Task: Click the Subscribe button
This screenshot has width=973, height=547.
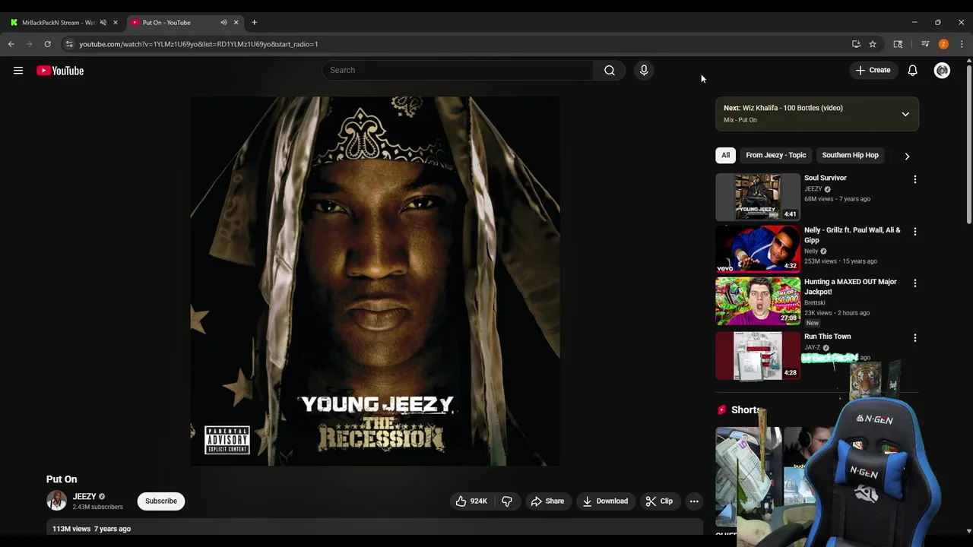Action: [x=161, y=501]
